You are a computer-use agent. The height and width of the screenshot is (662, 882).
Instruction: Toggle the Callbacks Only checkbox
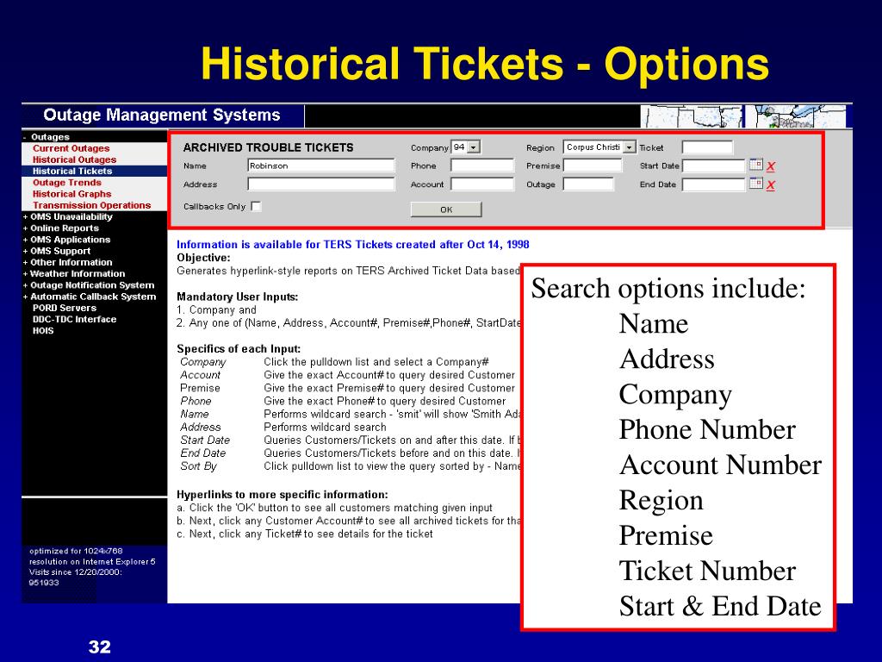[256, 206]
